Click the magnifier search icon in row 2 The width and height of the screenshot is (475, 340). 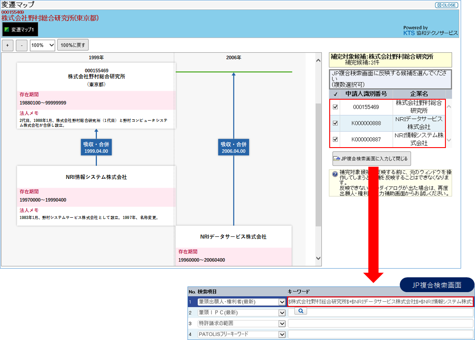pyautogui.click(x=301, y=311)
